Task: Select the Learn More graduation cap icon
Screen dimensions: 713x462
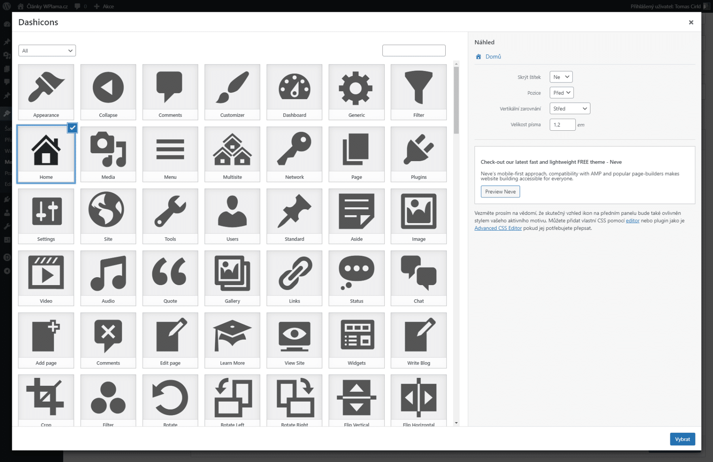Action: tap(232, 340)
